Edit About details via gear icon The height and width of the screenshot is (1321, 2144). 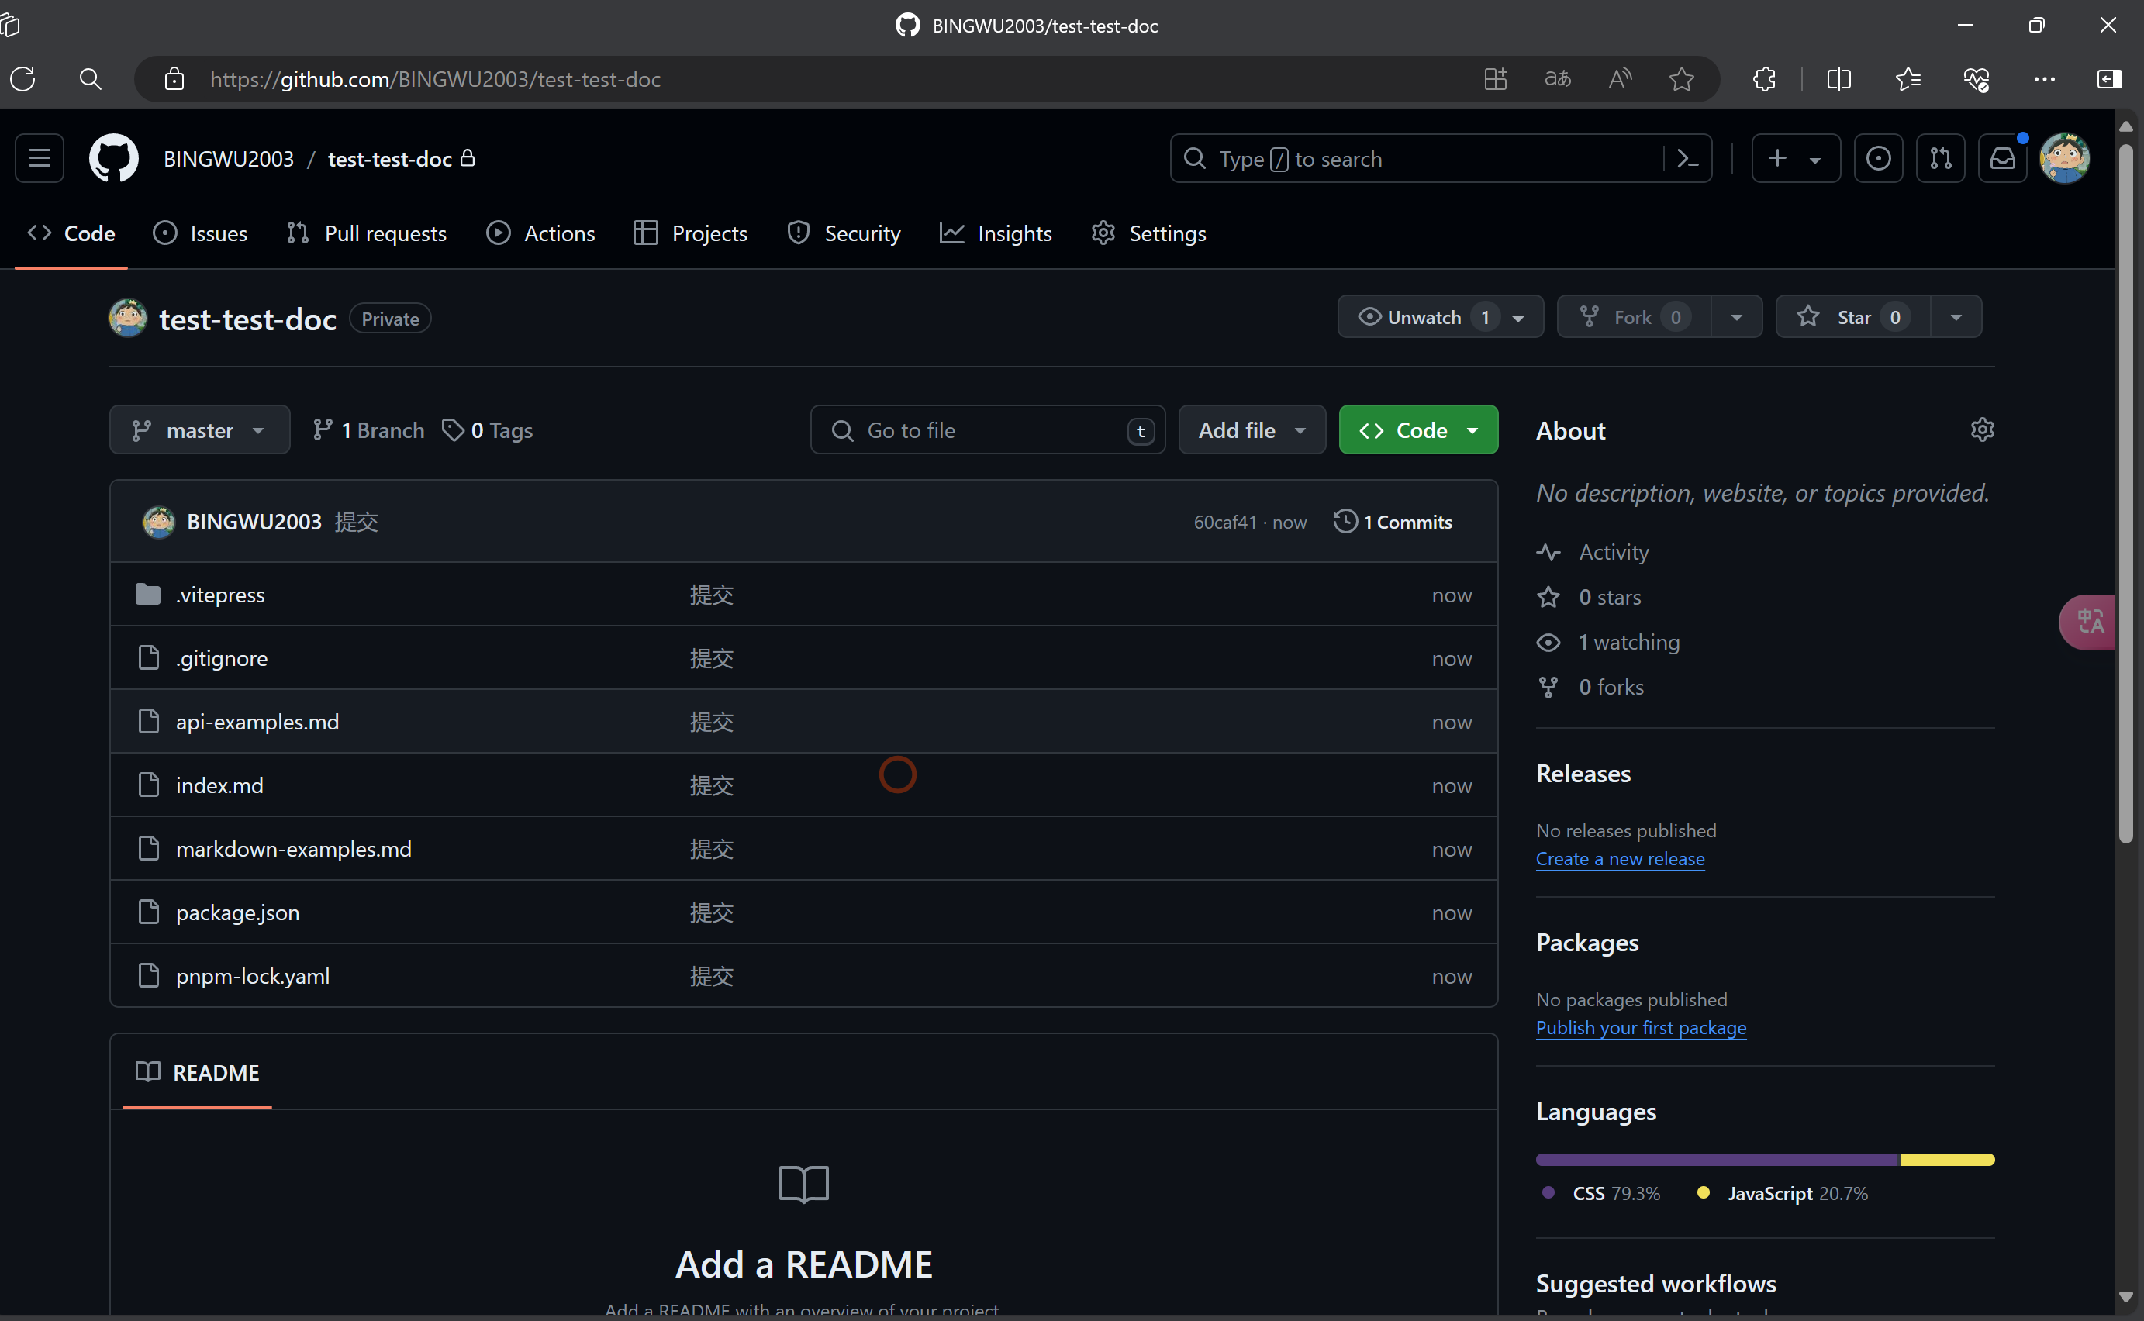tap(1981, 429)
